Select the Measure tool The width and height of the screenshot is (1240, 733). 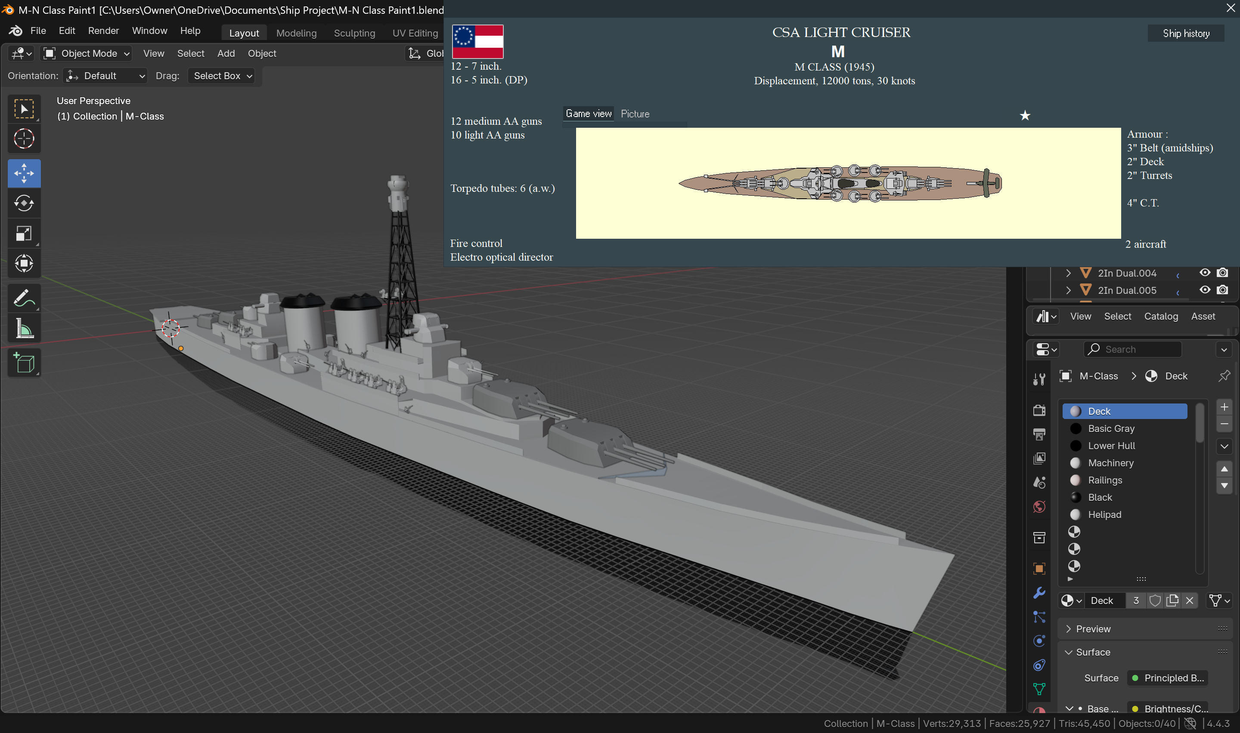click(x=24, y=328)
